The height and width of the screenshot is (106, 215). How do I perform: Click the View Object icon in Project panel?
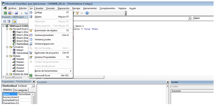9,21
